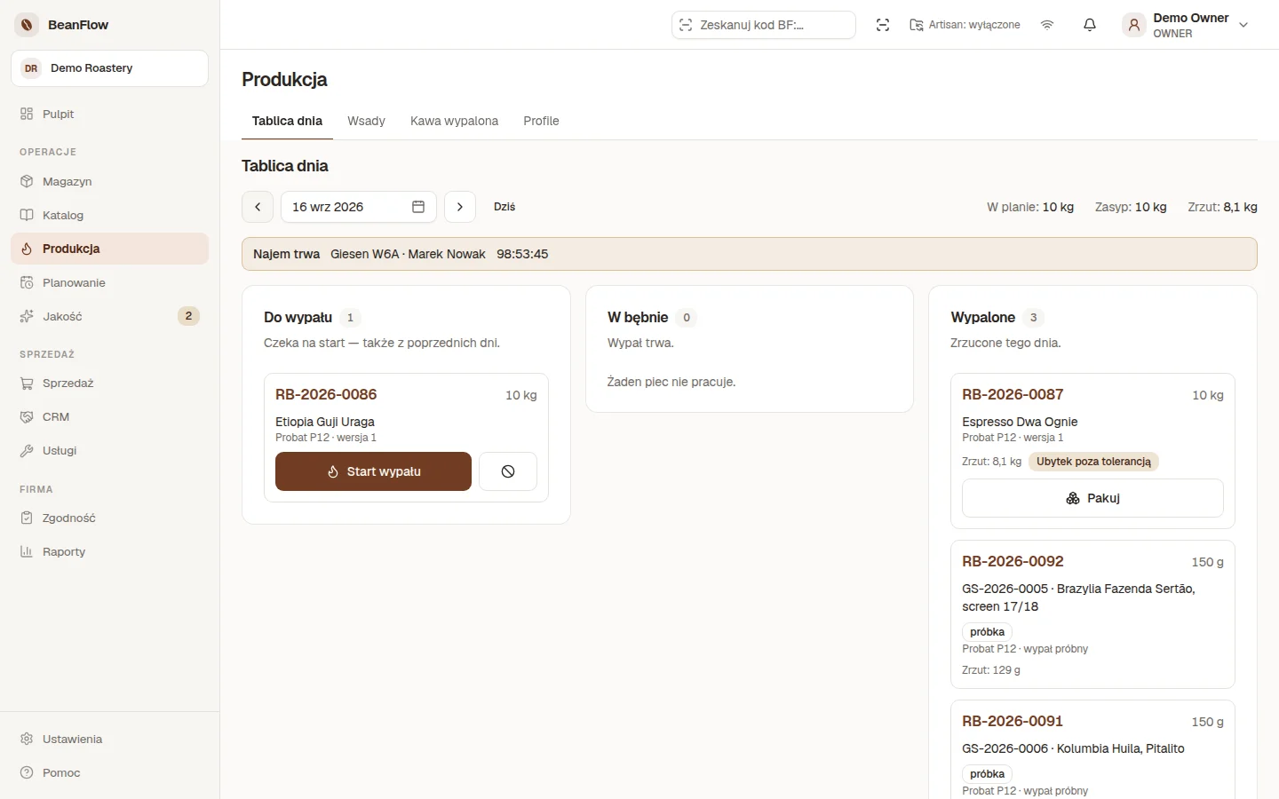Viewport: 1279px width, 799px height.
Task: Open Pomoc help icon
Action: pos(27,772)
